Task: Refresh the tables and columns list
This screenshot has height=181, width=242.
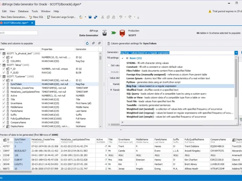Action: [x=87, y=43]
